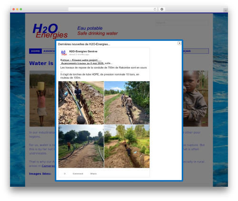The height and width of the screenshot is (201, 238).
Task: Click the browser yellow minimize dot
Action: point(17,10)
